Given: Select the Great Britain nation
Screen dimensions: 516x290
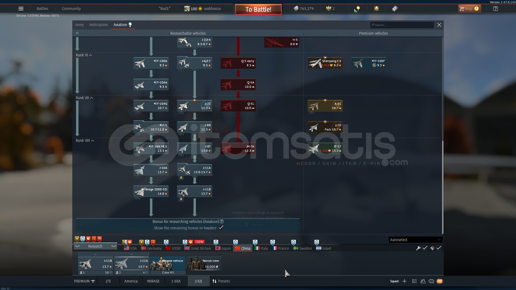Looking at the screenshot, I should point(198,248).
